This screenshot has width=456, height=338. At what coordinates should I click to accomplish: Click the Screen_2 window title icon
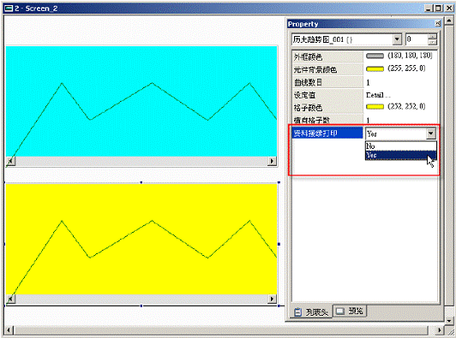point(9,9)
